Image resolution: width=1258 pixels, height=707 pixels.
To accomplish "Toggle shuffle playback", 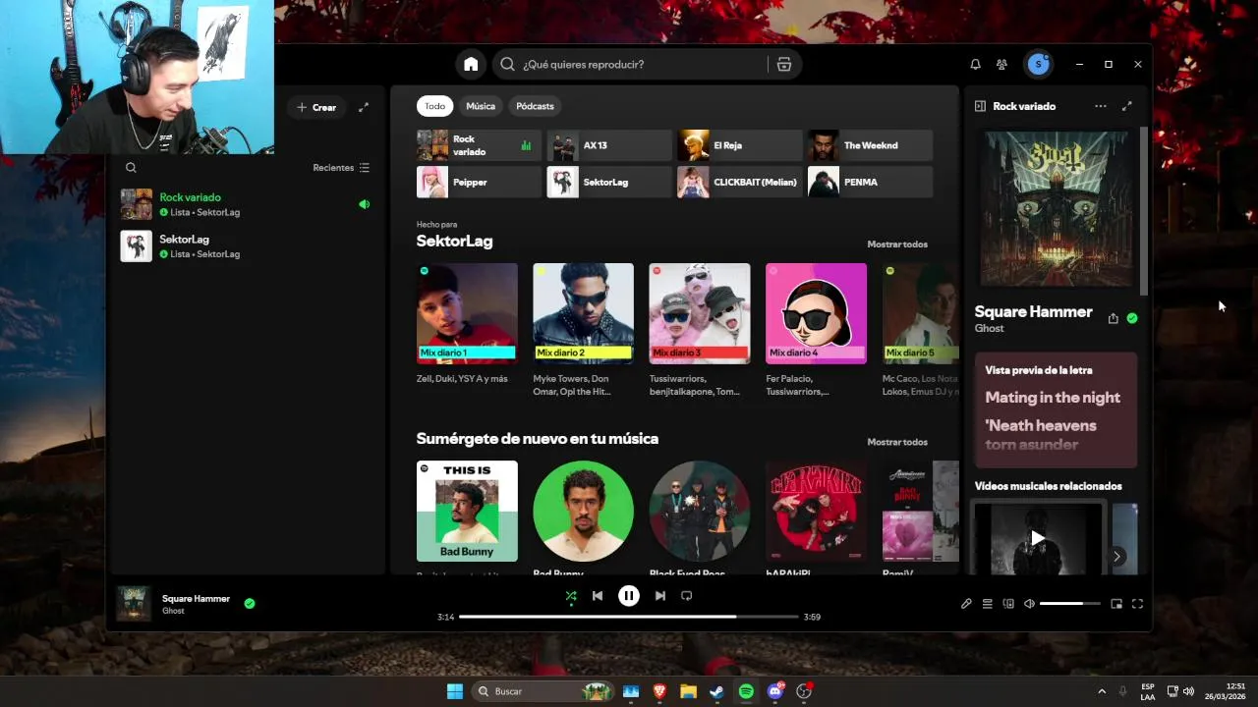I will pos(571,595).
